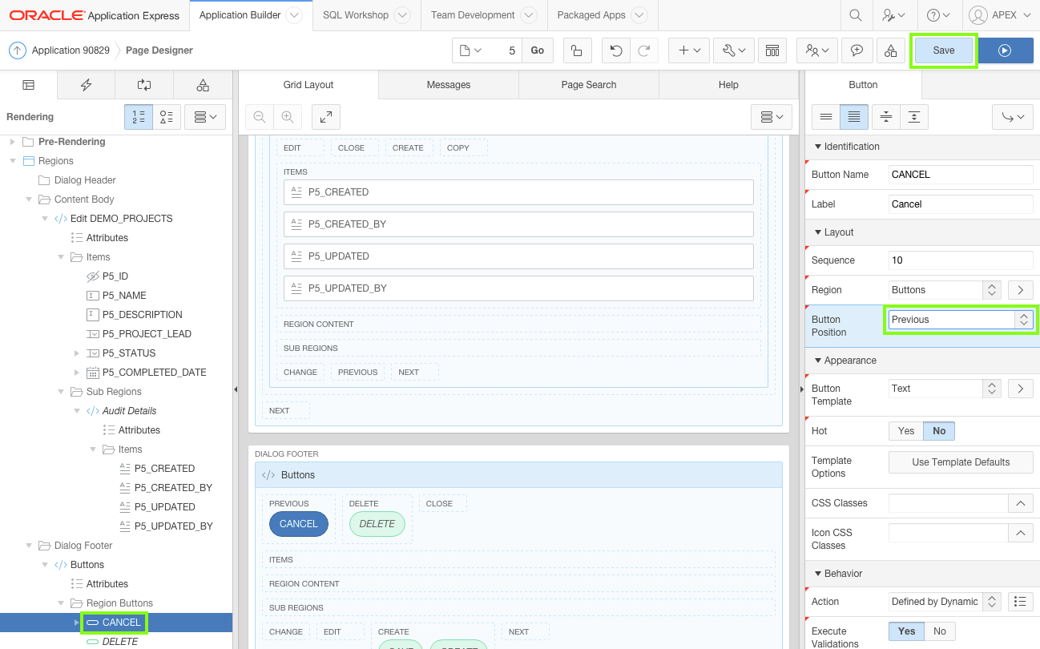Open the Dynamic Actions tab in left panel

87,84
